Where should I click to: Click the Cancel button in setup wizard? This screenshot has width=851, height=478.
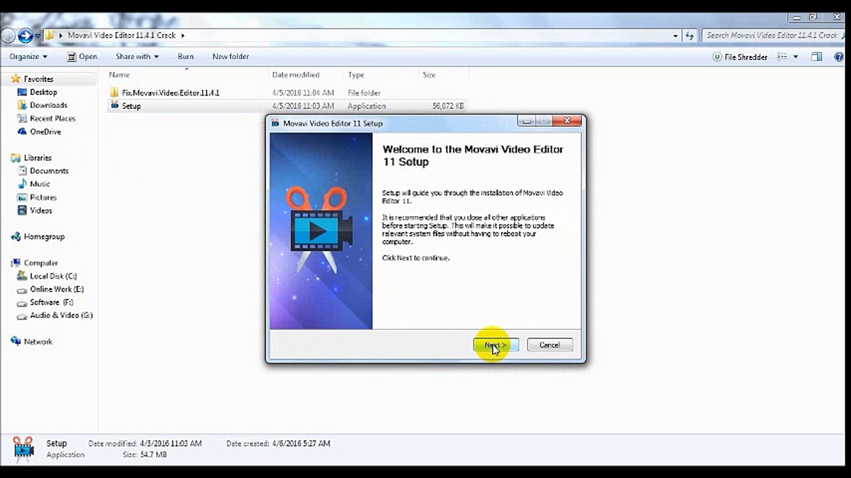549,345
